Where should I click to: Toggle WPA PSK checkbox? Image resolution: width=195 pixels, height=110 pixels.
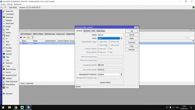point(98,42)
